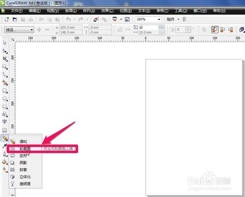The width and height of the screenshot is (245, 197).
Task: Toggle the inside contour direction button
Action: [x=222, y=30]
